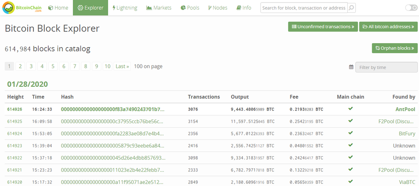The width and height of the screenshot is (419, 186).
Task: Click the transaction count 3076
Action: tap(193, 109)
